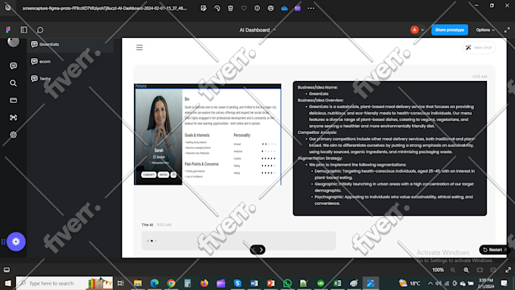Open the scan frame icon in left rail
Viewport: 515px width, 290px height.
13,117
